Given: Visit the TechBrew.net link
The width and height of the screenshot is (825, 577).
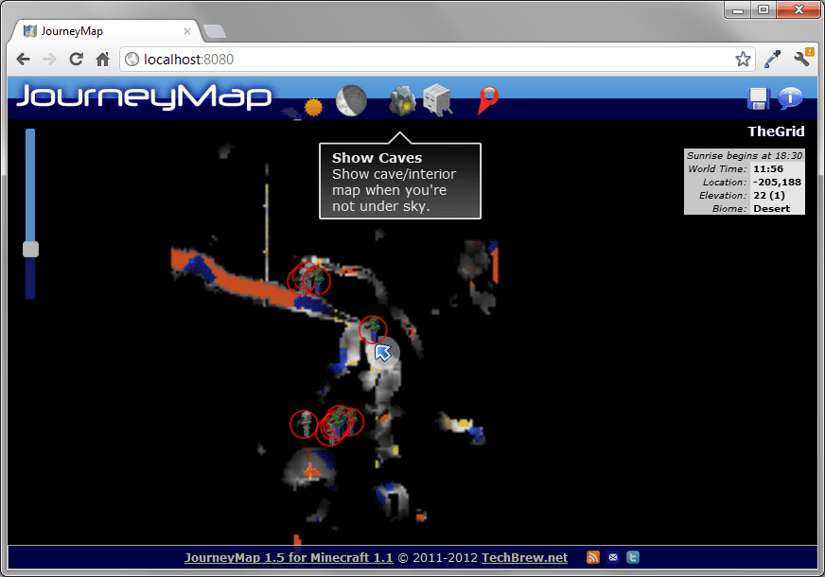Looking at the screenshot, I should [524, 558].
